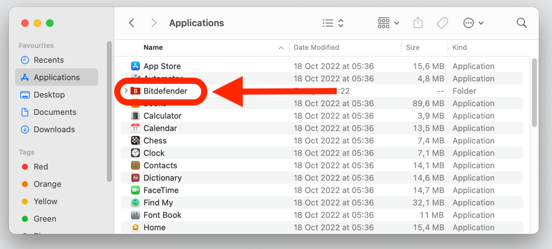
Task: Click the Calculator app icon
Action: [x=135, y=116]
